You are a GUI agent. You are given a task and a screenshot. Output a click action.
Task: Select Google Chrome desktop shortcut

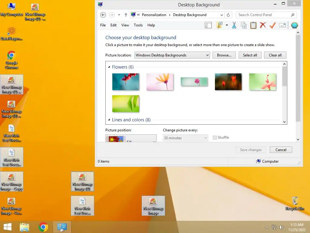tap(12, 60)
